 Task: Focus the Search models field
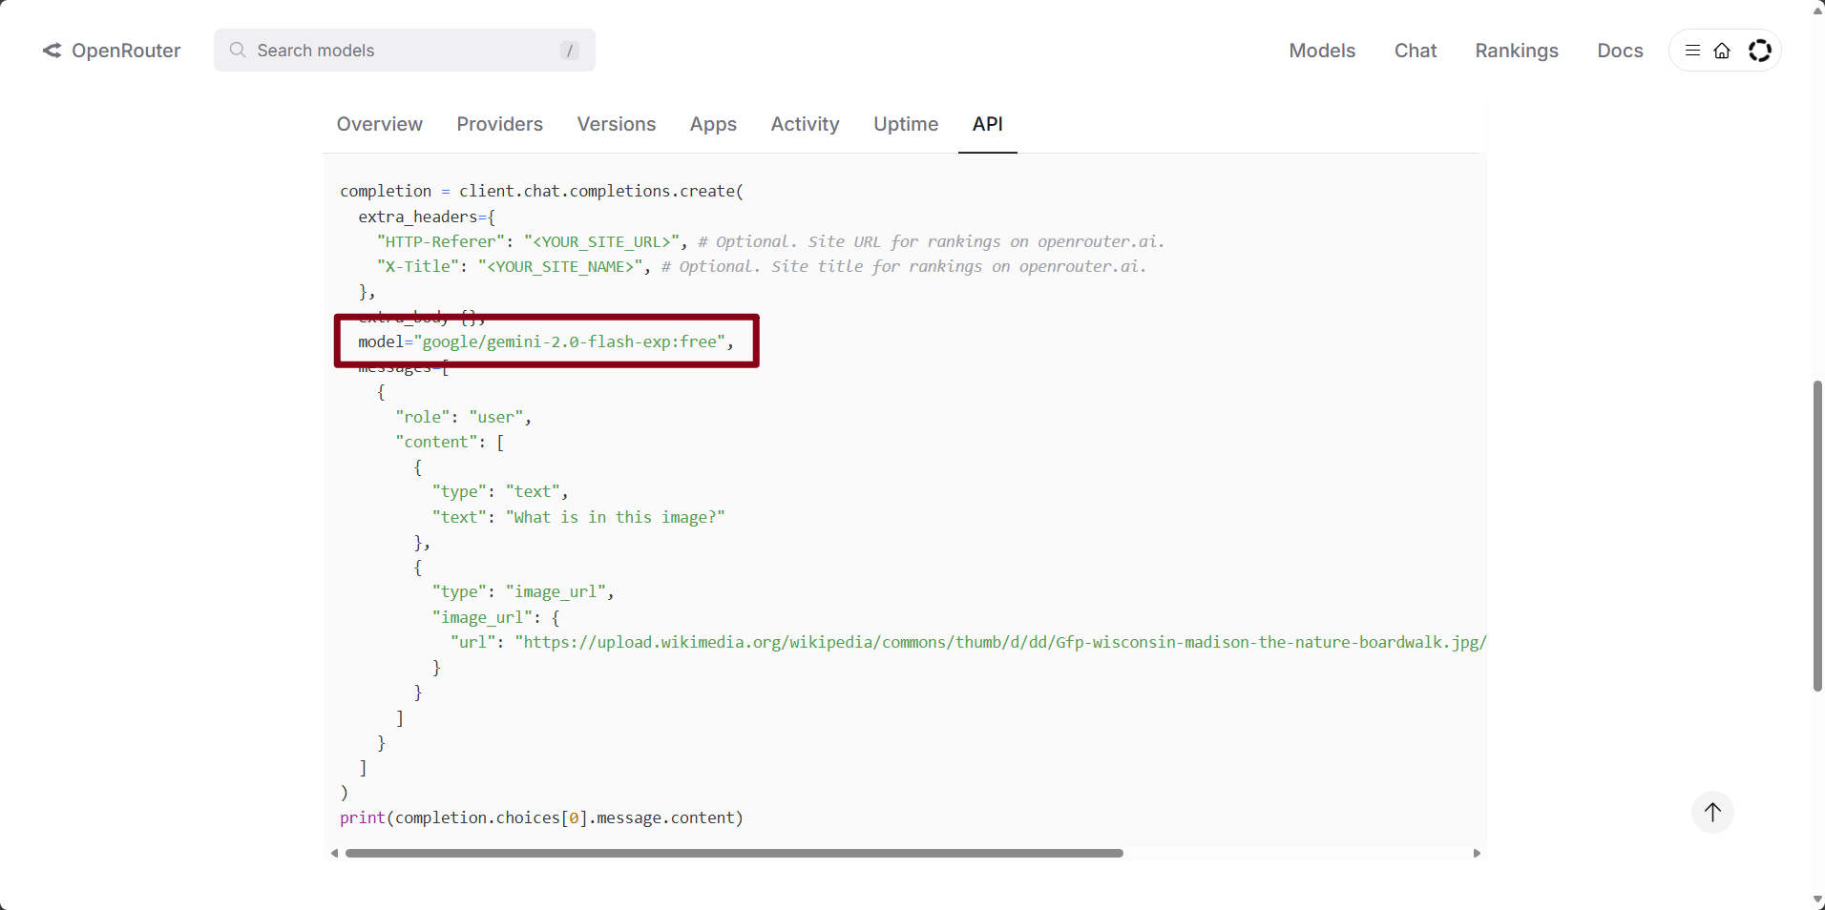[405, 51]
